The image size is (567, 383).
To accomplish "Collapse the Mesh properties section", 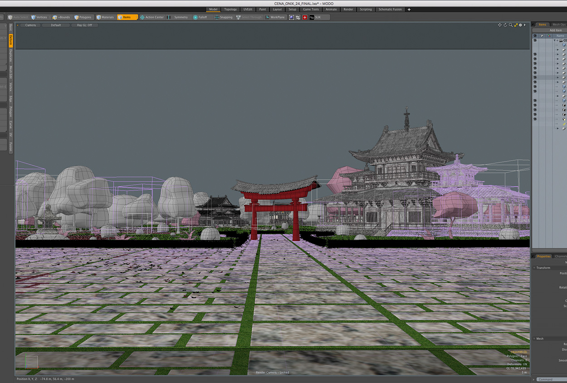I will 534,339.
